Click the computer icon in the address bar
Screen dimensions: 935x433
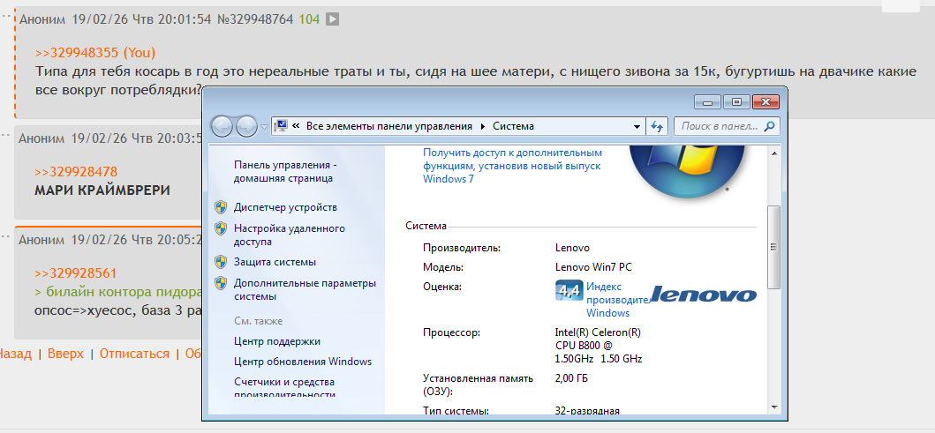click(x=280, y=126)
